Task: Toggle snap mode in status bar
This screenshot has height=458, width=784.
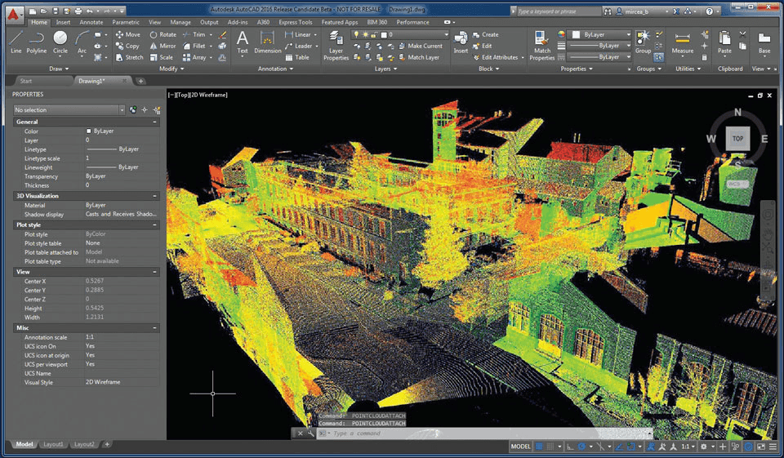Action: click(x=550, y=447)
